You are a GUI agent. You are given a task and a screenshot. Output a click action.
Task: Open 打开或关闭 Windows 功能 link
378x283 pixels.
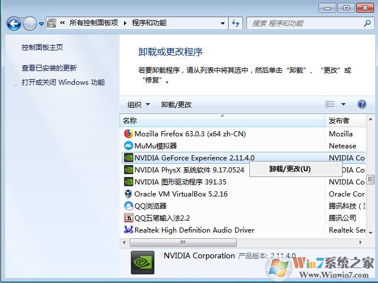click(x=63, y=82)
